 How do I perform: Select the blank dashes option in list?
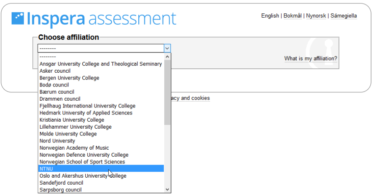[101, 57]
